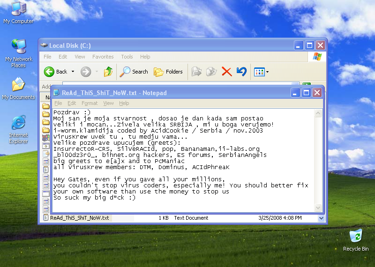Click the Search toolbar button
Screen dimensions: 375x267
[134, 72]
